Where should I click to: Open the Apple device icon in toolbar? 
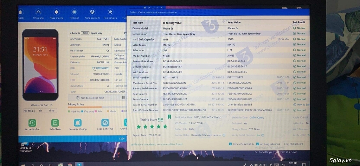point(20,12)
